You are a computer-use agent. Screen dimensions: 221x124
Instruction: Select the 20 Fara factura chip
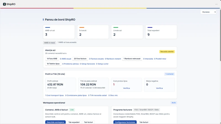[x=80, y=59]
